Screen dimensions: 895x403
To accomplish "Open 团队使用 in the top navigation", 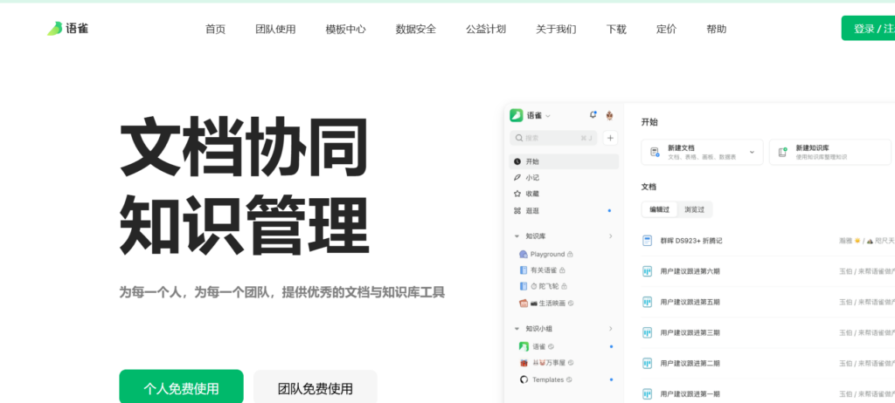I will coord(275,29).
